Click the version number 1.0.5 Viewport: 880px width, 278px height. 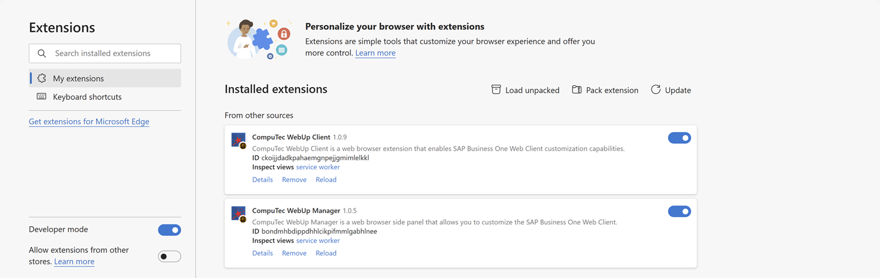coord(350,211)
